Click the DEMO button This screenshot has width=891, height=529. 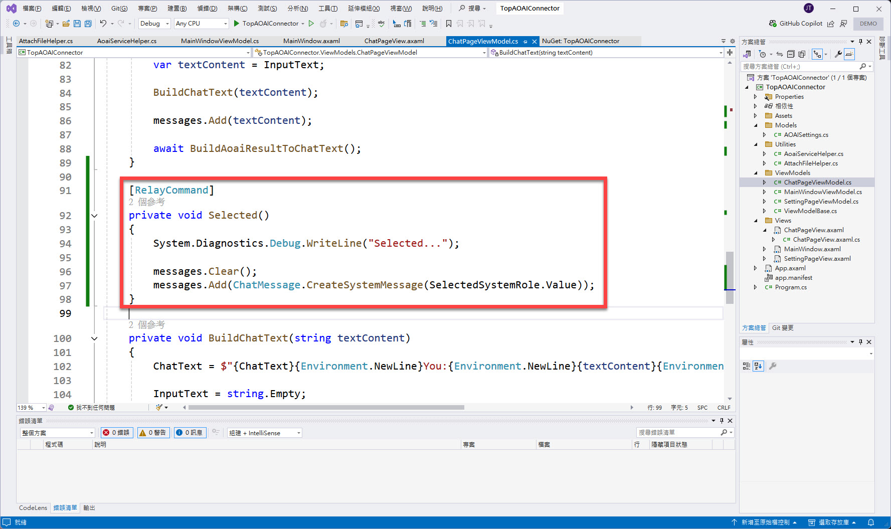(868, 24)
